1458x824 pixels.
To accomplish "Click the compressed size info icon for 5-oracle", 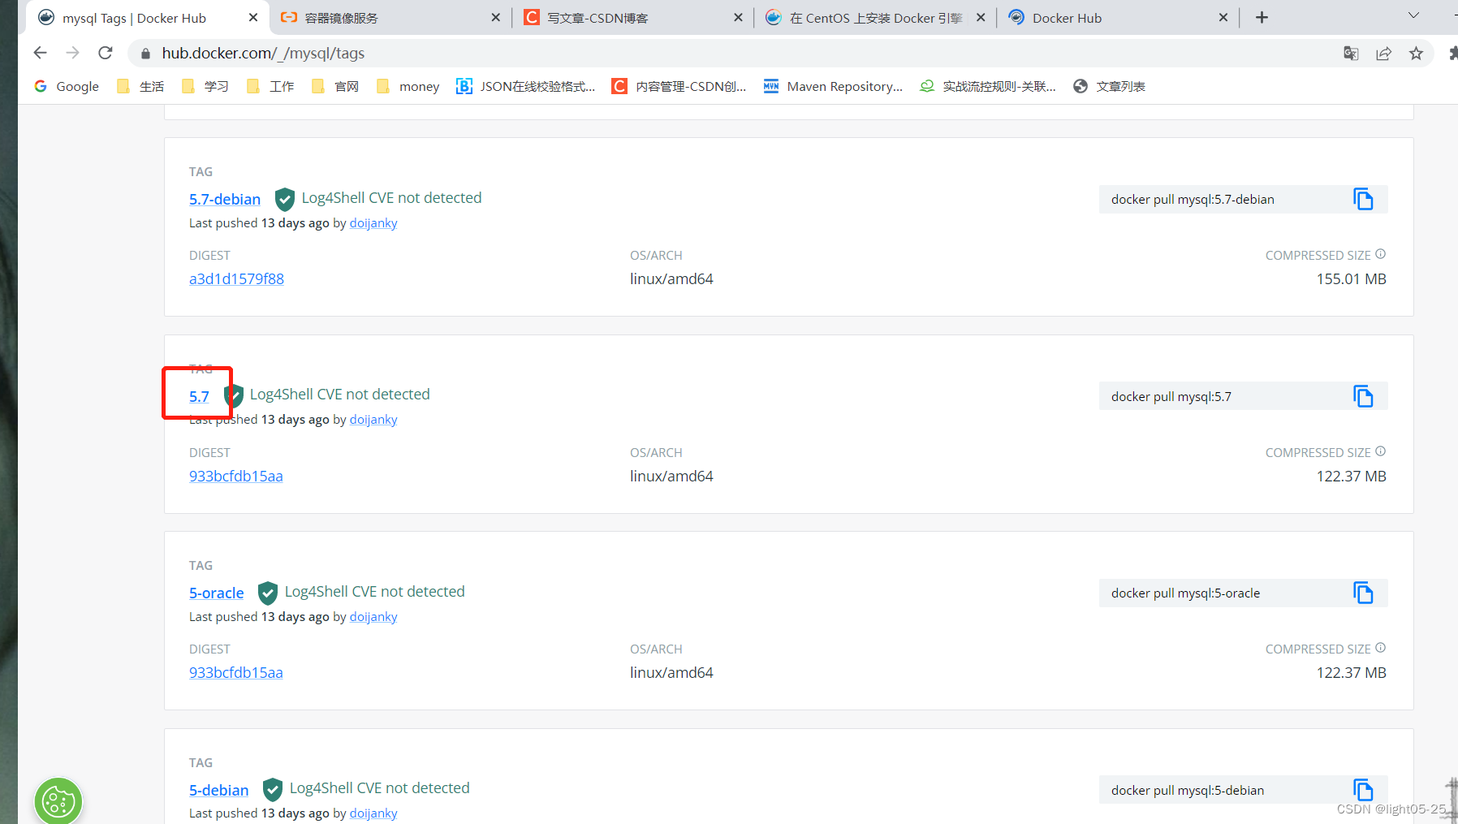I will (x=1380, y=648).
